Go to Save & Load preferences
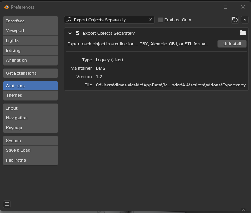 pyautogui.click(x=31, y=150)
